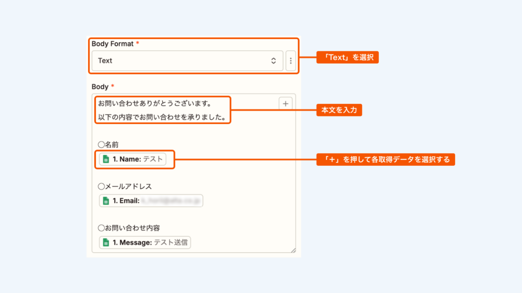Viewport: 522px width, 293px height.
Task: Open the three-dot menu beside Body Format
Action: (x=291, y=61)
